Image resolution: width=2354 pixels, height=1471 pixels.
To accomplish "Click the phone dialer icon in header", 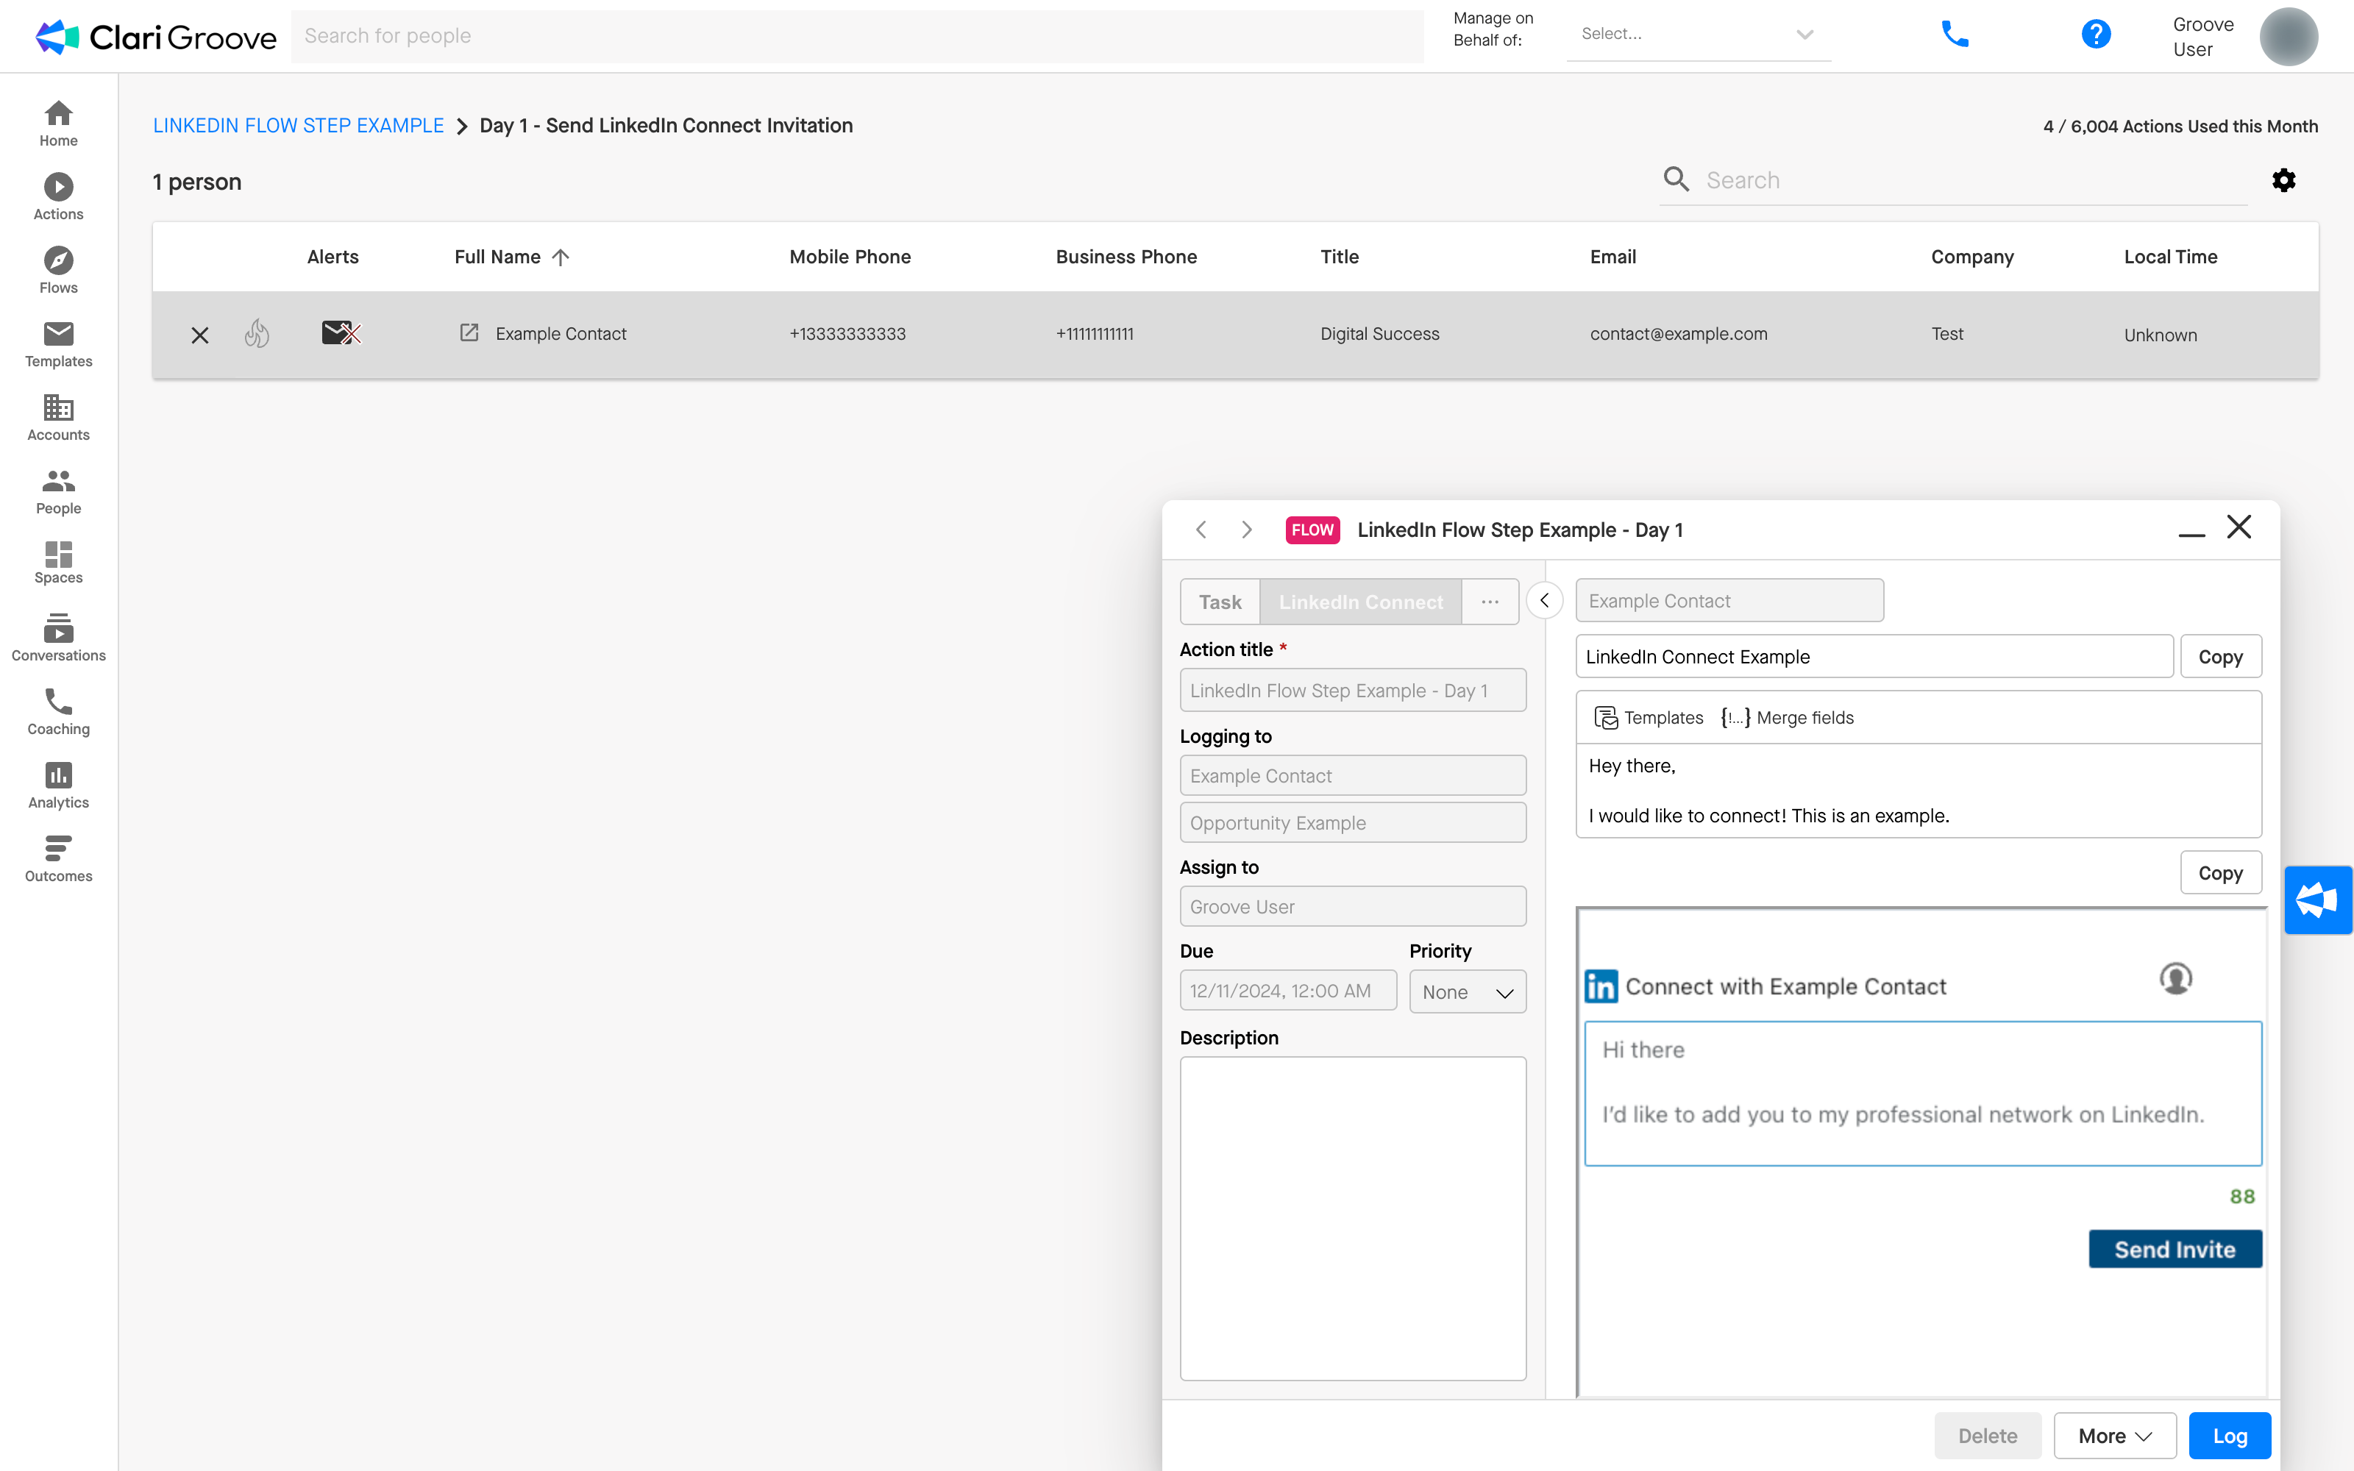I will 1955,34.
